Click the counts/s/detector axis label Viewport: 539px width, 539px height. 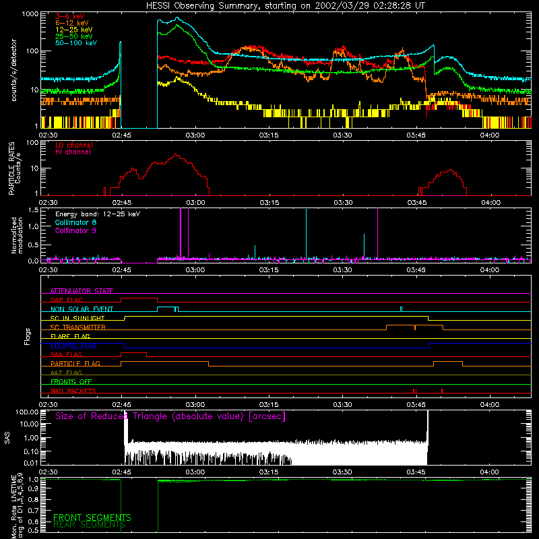[13, 70]
